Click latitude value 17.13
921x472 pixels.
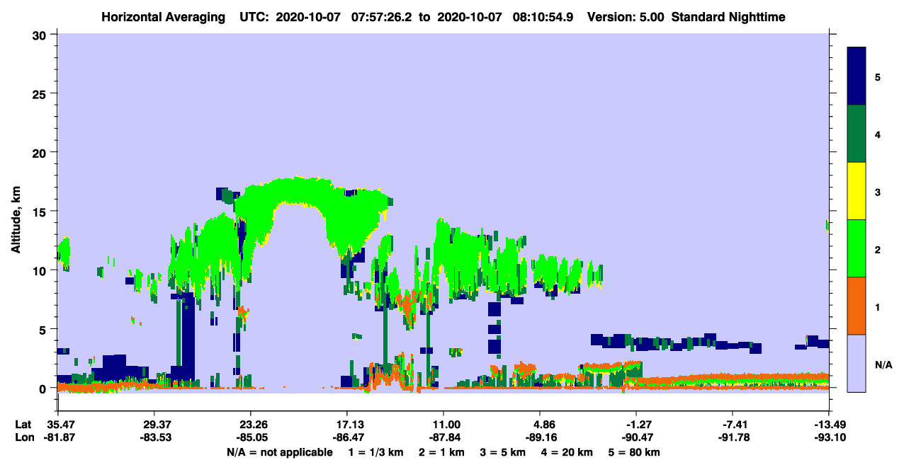pos(346,425)
